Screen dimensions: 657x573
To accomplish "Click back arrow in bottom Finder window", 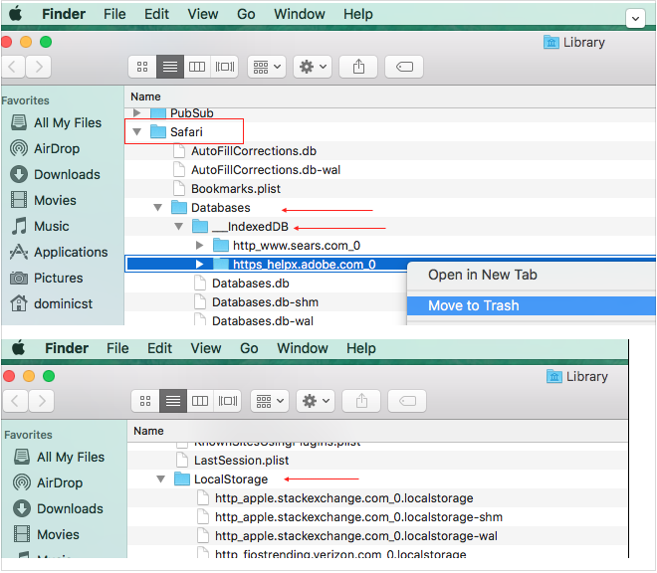I will pyautogui.click(x=16, y=401).
